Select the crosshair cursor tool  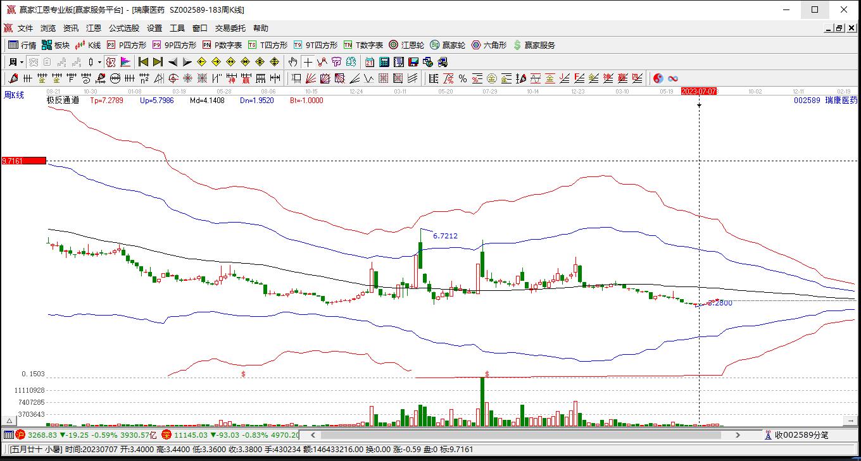tap(308, 62)
